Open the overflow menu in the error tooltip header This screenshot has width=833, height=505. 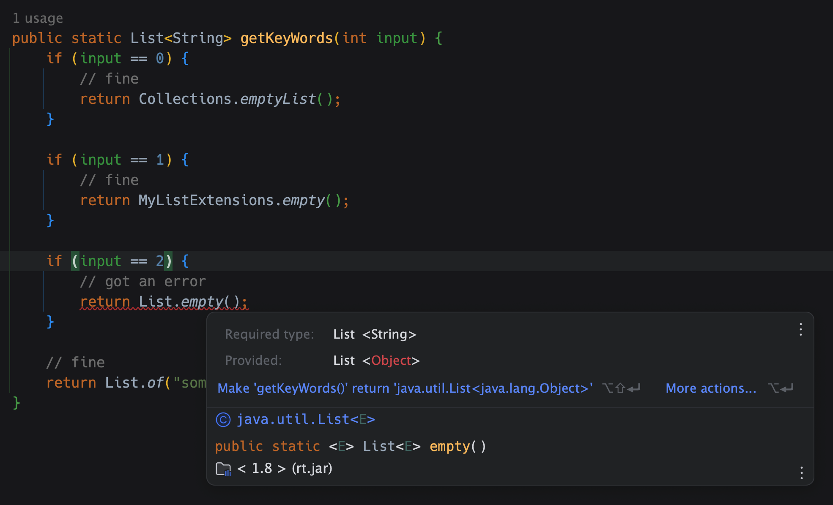(x=800, y=330)
